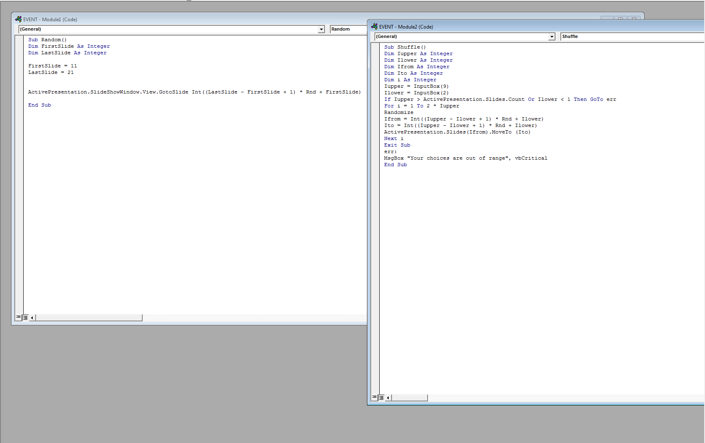Place cursor on the MsgBox code line
Viewport: 705px width, 443px height.
coord(465,158)
